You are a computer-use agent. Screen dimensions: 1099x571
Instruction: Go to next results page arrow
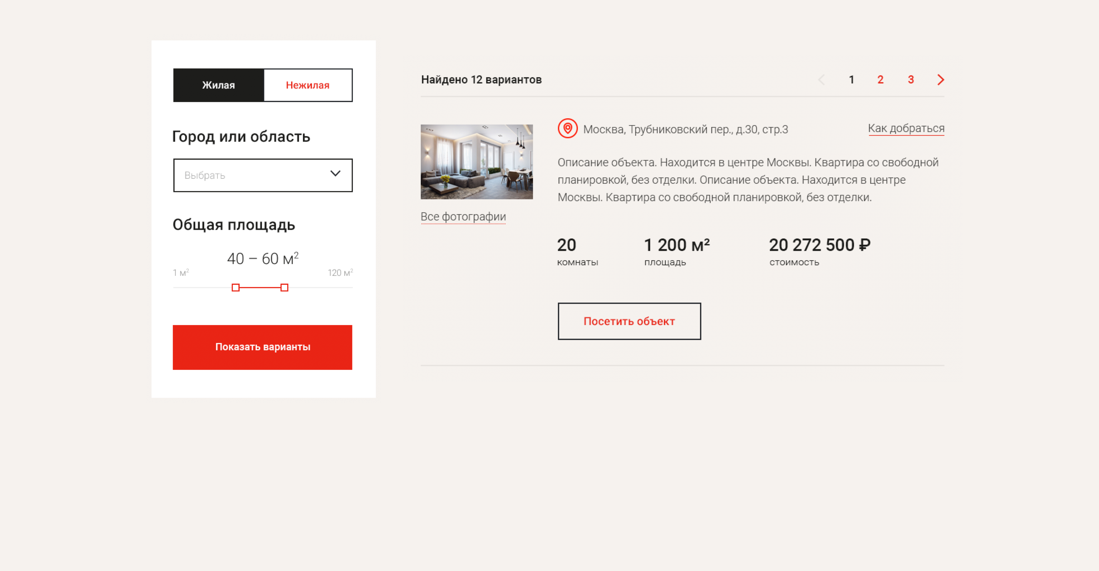pos(940,80)
